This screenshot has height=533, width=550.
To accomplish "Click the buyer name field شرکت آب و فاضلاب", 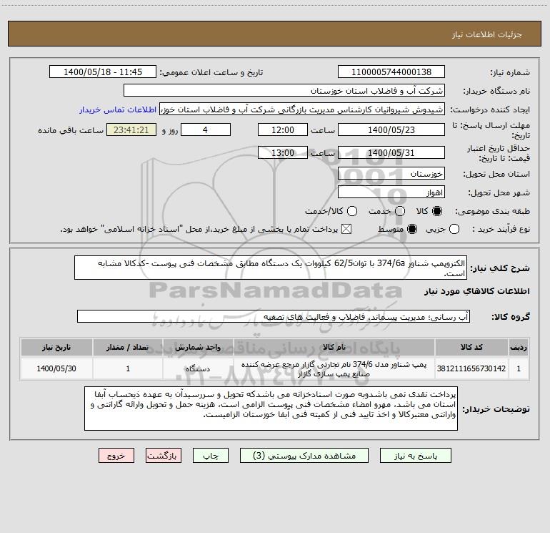I will [x=284, y=91].
